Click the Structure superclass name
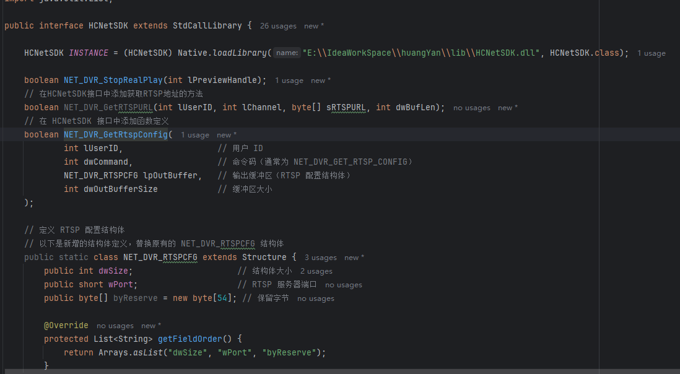Viewport: 680px width, 374px height. (264, 258)
